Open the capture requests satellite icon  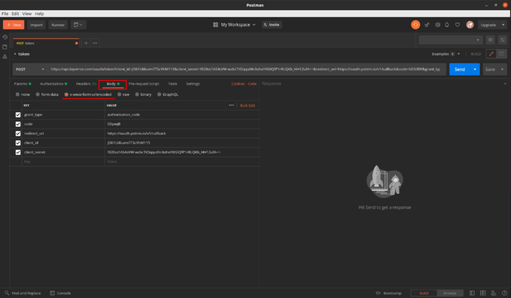click(x=427, y=25)
